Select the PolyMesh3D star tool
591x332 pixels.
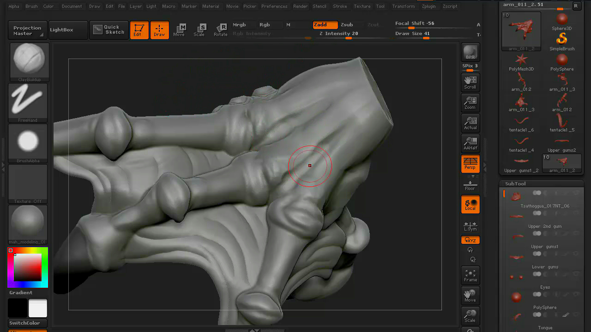coord(521,62)
